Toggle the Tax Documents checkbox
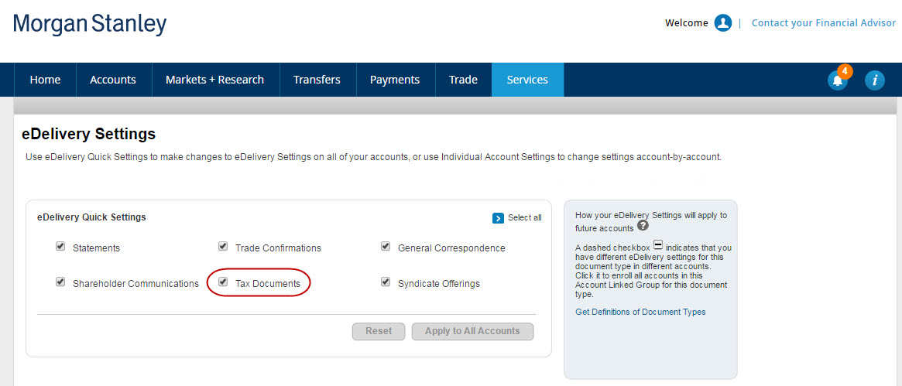 223,282
